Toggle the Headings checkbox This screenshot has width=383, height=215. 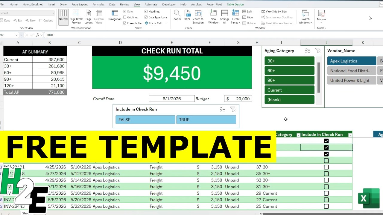[146, 12]
